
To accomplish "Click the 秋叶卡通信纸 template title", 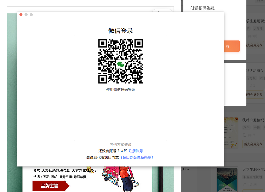I will pos(253,120).
